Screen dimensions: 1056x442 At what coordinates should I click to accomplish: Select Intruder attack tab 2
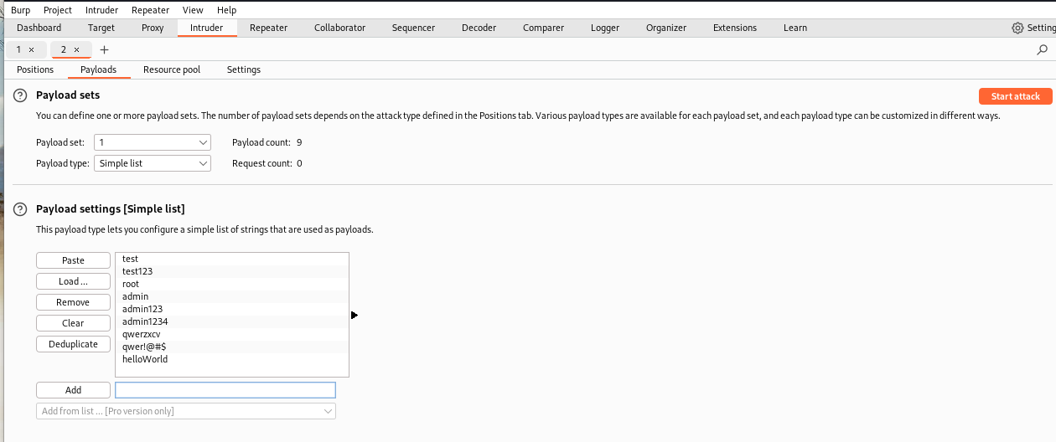(64, 50)
